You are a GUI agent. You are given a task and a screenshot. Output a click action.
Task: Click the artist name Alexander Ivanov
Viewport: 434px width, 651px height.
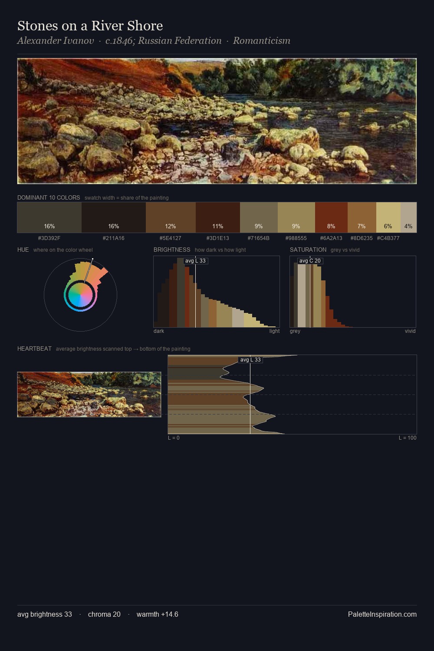tap(56, 41)
